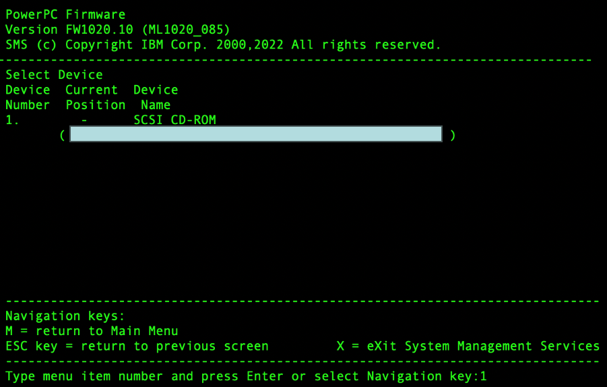Click the "Type menu item number" prompt line

(246, 376)
